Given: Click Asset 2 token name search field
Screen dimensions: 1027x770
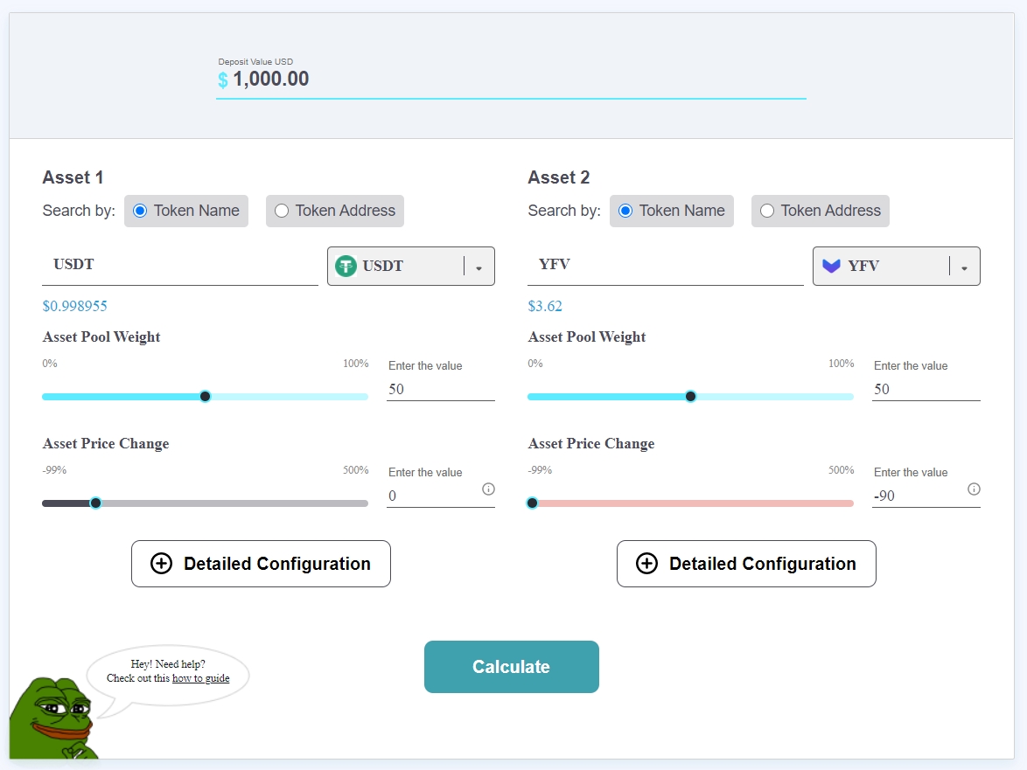Looking at the screenshot, I should coord(665,265).
